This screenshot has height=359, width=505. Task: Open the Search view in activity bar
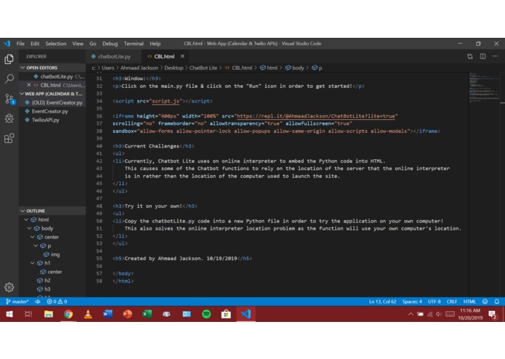click(x=9, y=78)
